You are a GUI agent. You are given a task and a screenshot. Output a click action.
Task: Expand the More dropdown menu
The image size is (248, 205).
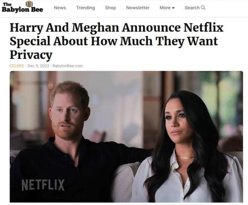[167, 8]
